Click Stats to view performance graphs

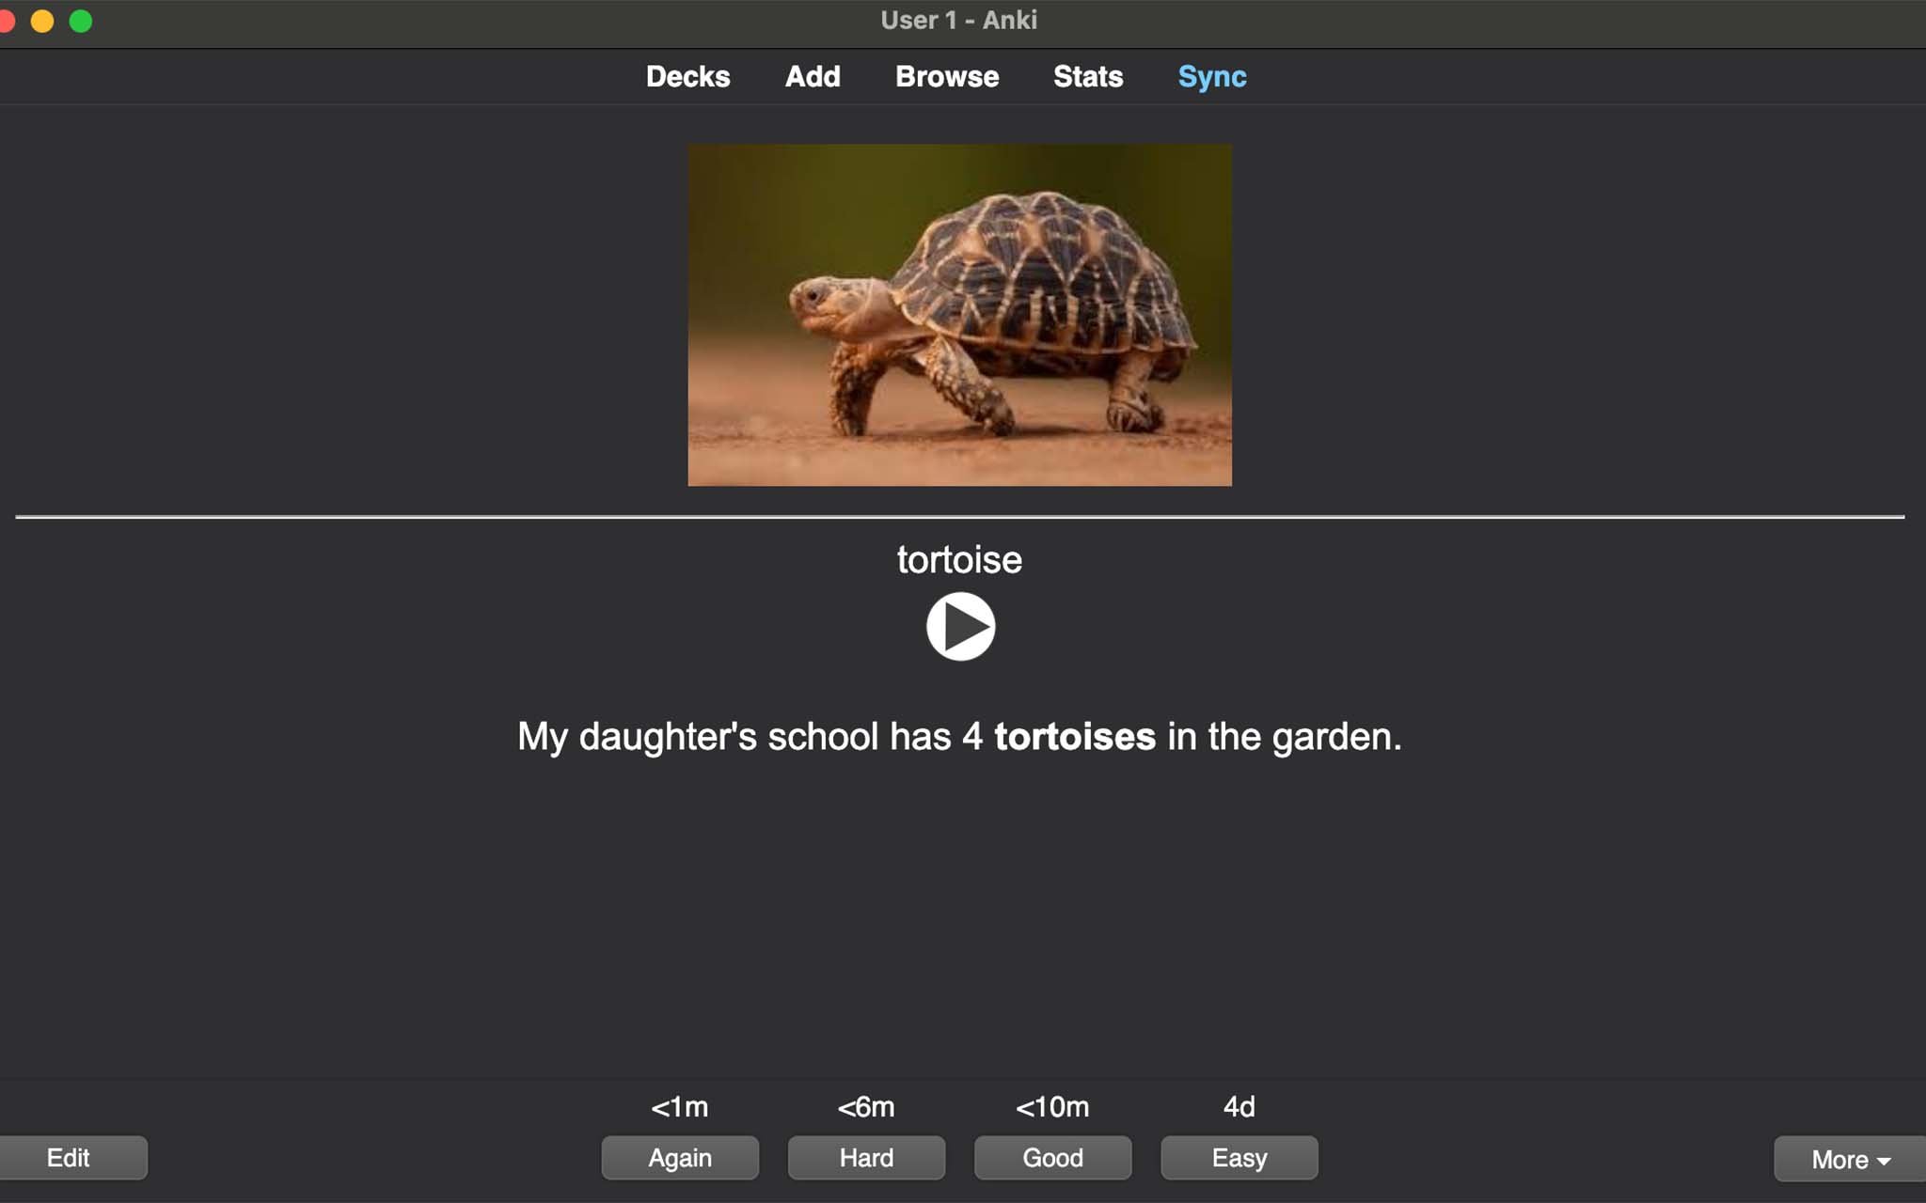pos(1087,76)
